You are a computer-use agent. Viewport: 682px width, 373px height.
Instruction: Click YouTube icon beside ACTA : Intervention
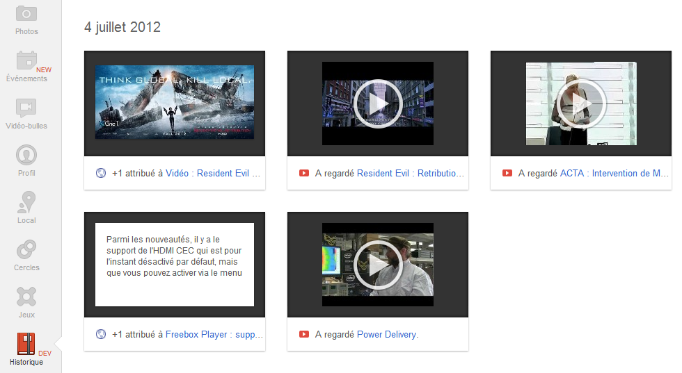pyautogui.click(x=507, y=173)
